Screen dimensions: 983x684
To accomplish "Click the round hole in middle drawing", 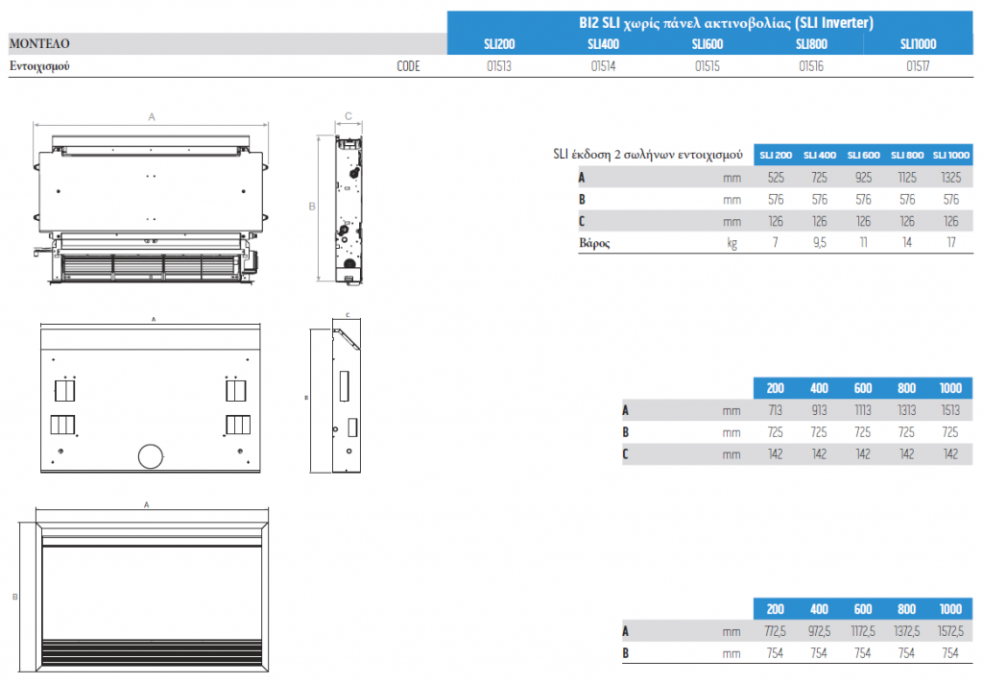I will click(151, 456).
